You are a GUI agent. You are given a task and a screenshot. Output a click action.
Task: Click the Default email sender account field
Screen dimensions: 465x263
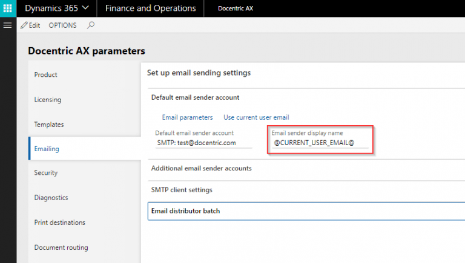(203, 143)
